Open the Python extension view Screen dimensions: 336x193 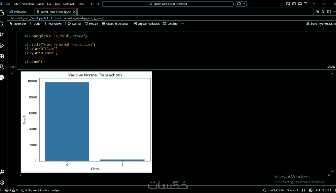(x=2, y=78)
